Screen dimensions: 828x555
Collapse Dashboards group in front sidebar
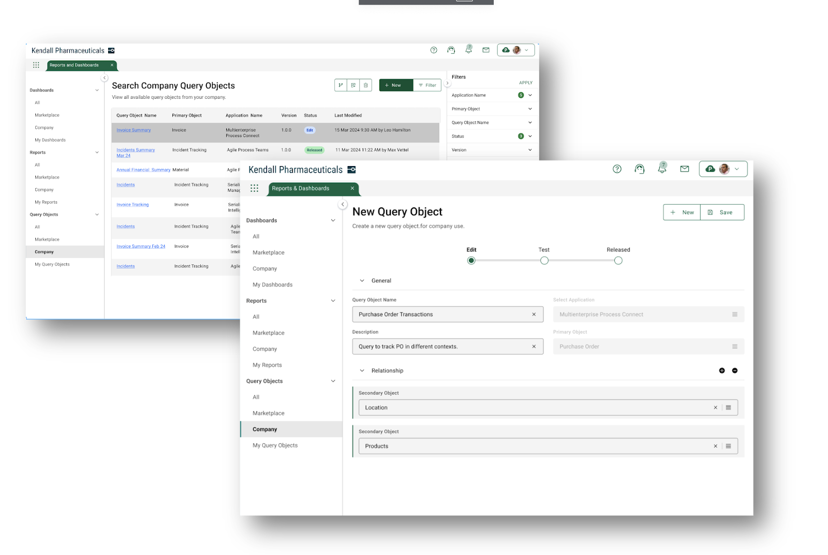coord(333,220)
